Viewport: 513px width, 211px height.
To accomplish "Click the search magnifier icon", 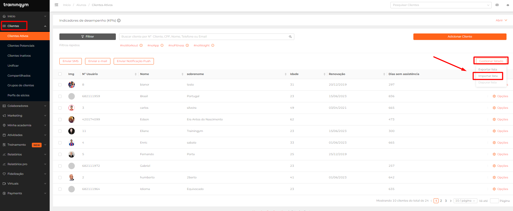I will pos(291,37).
